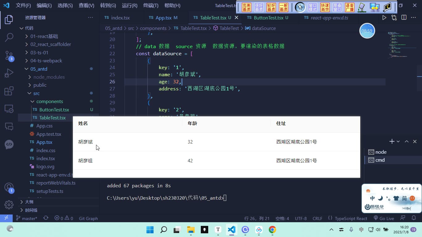Screen dimensions: 422x237
Task: Select the node terminal entry
Action: [381, 152]
